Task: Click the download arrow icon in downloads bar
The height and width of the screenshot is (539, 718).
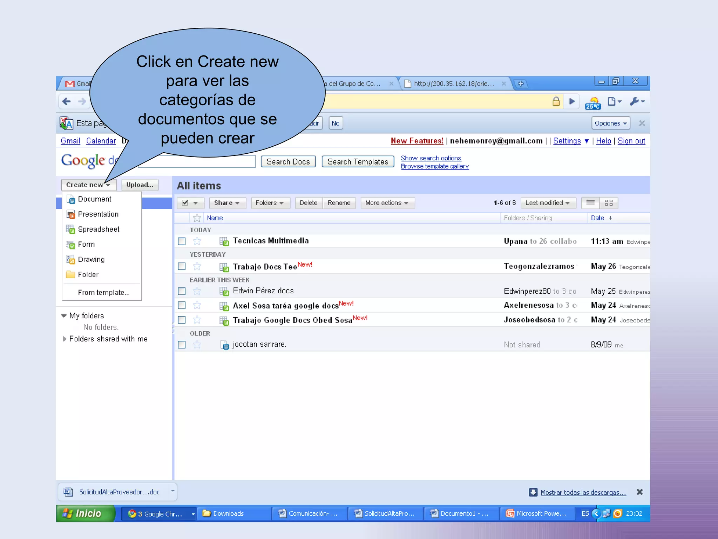Action: click(x=533, y=492)
